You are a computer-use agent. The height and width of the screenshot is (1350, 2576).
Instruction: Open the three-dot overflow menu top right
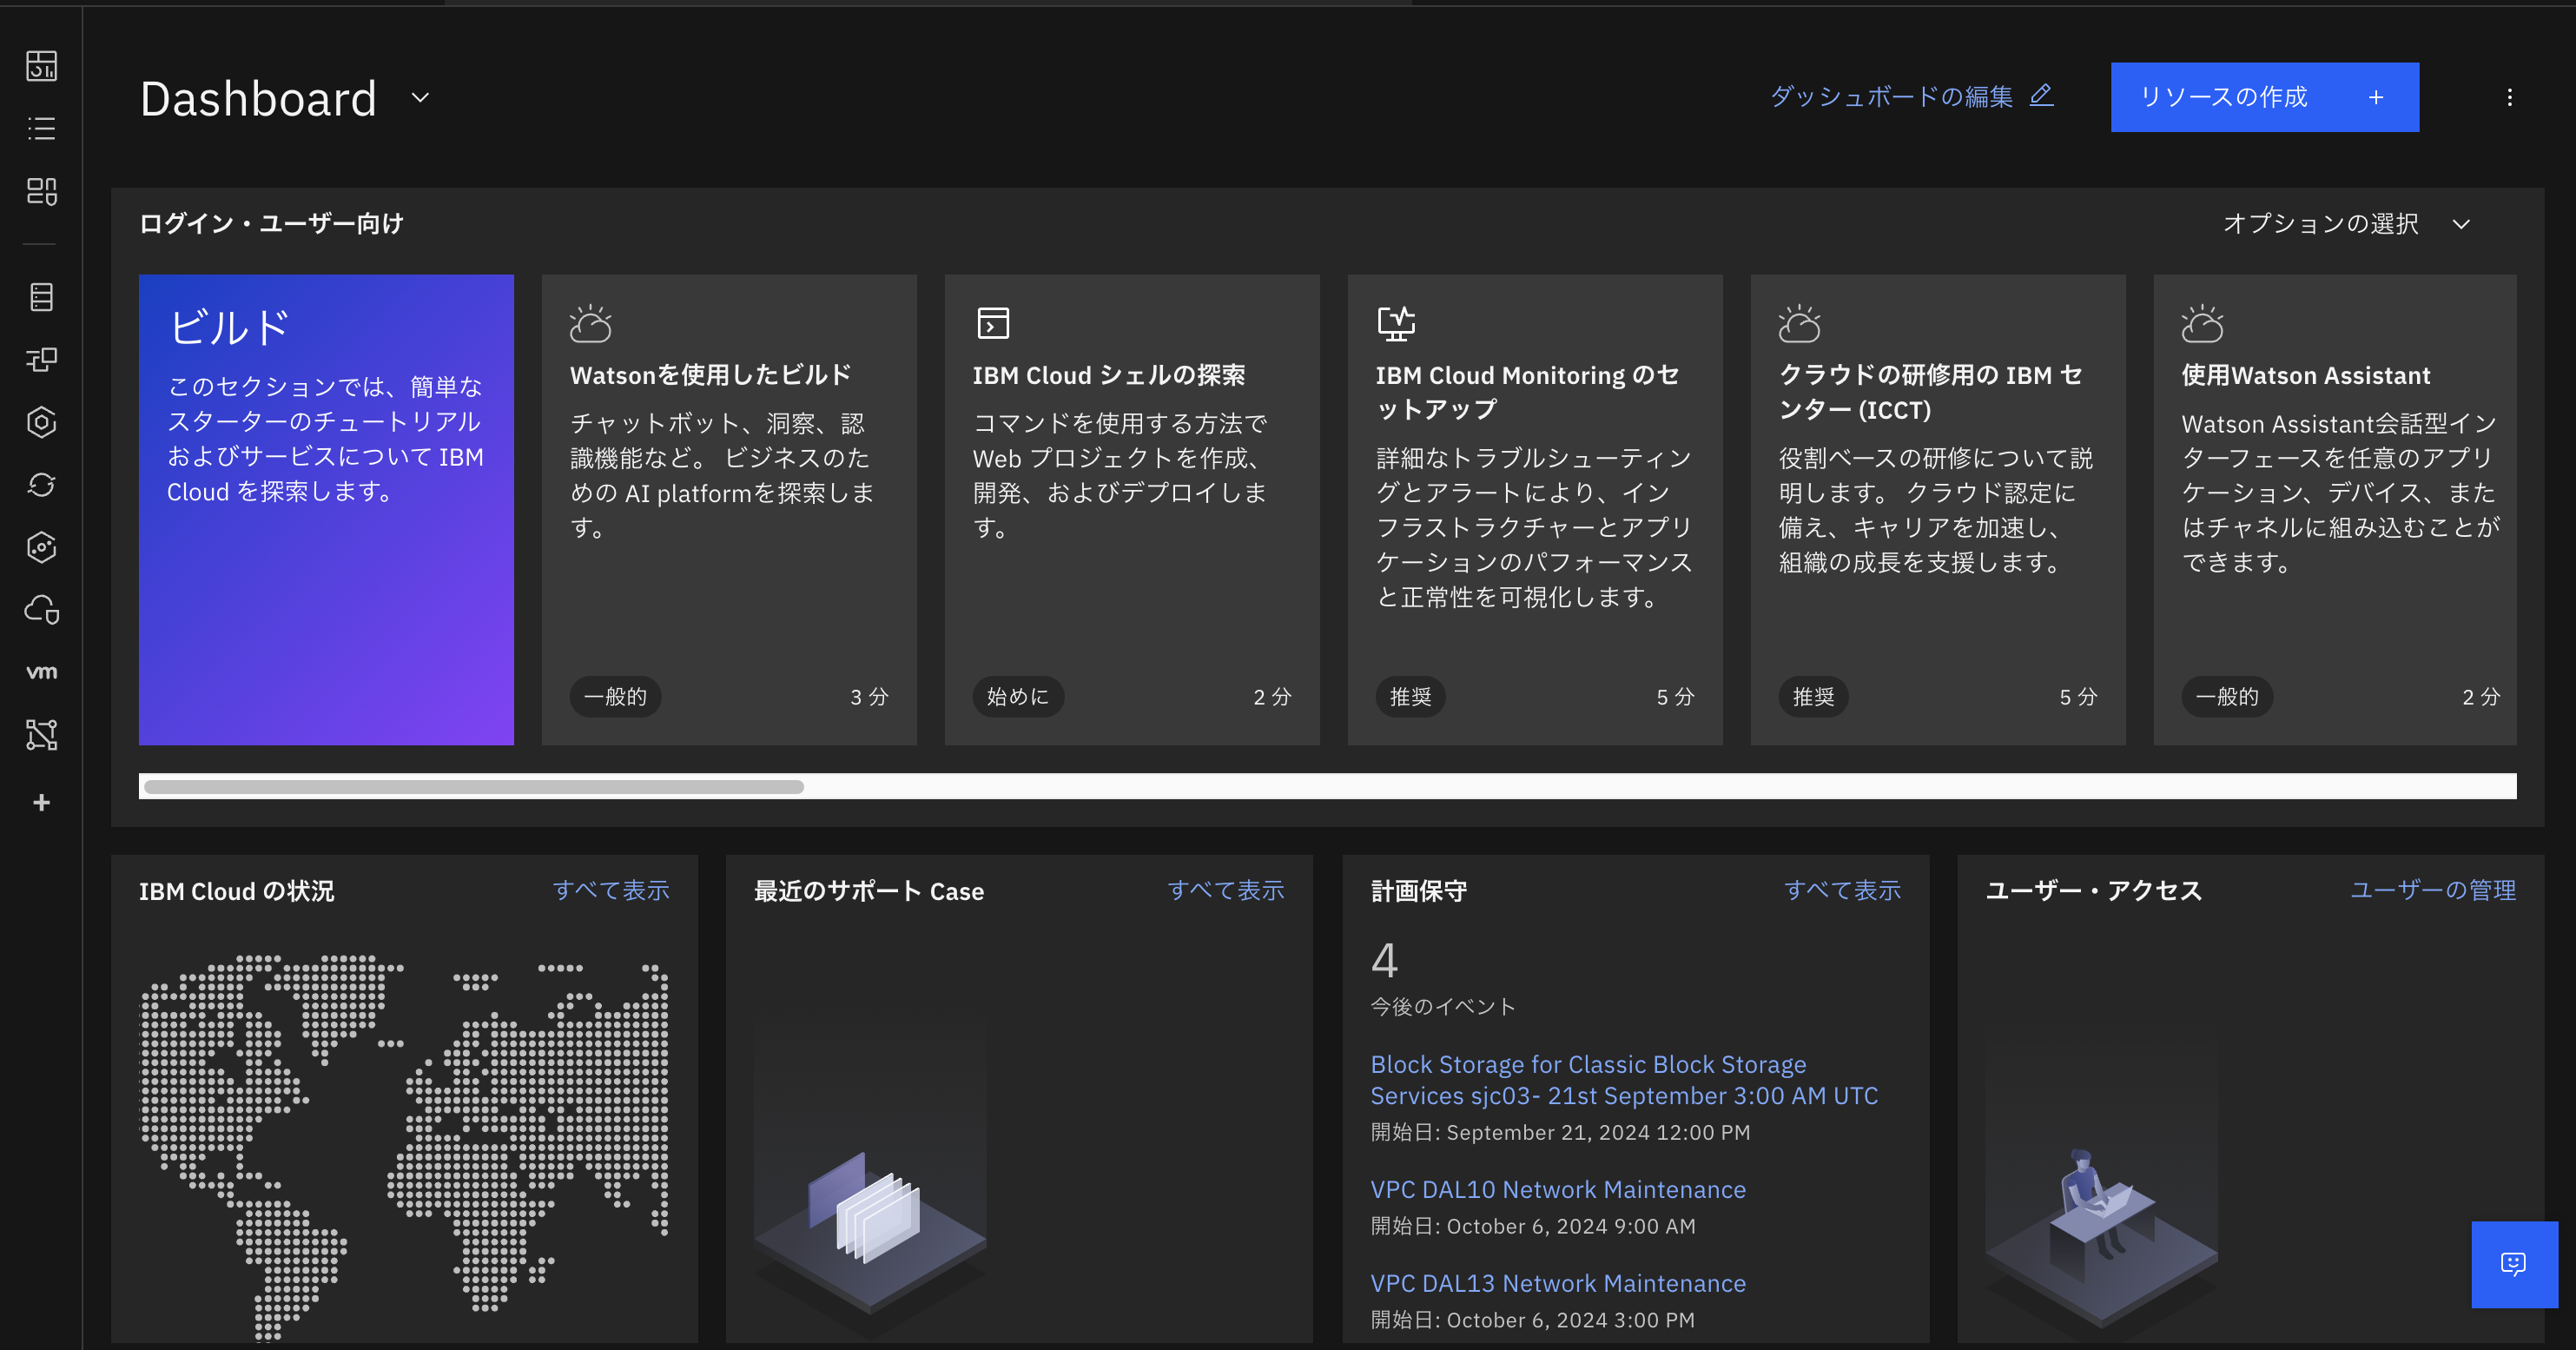[2508, 97]
